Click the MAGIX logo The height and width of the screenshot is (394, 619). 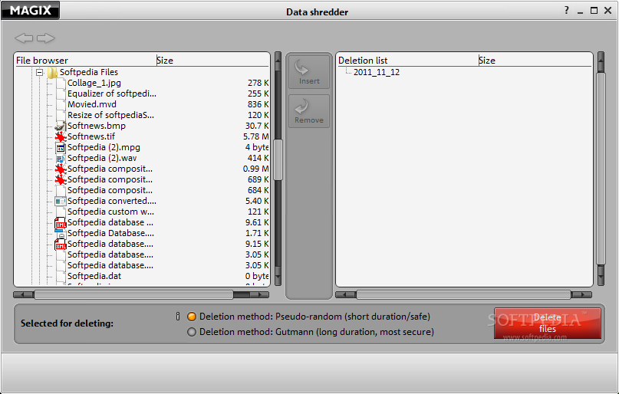coord(31,10)
